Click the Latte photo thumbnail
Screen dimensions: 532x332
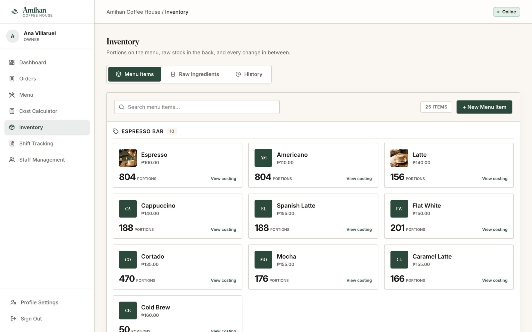[x=399, y=158]
